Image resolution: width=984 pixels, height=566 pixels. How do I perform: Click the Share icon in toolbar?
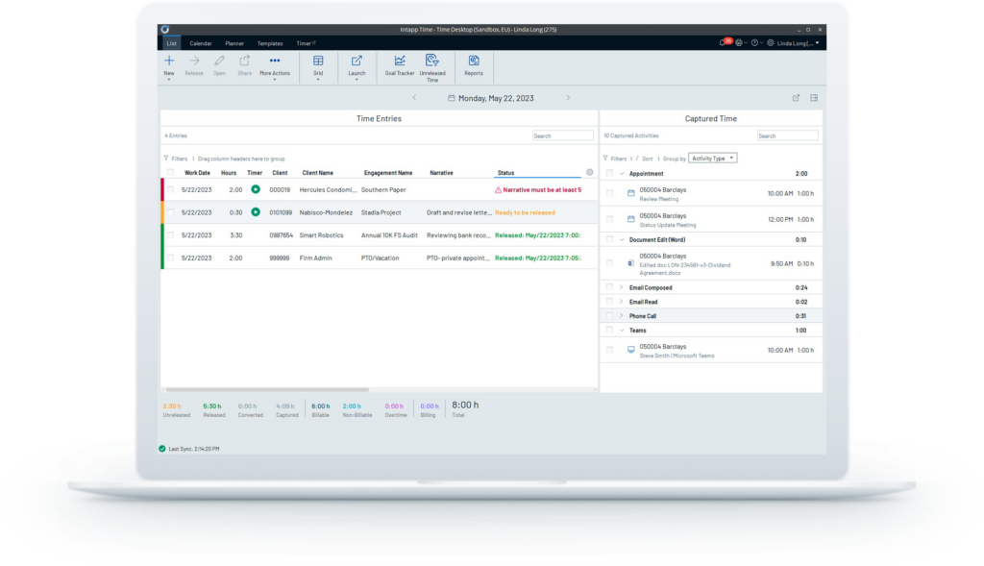[x=244, y=61]
